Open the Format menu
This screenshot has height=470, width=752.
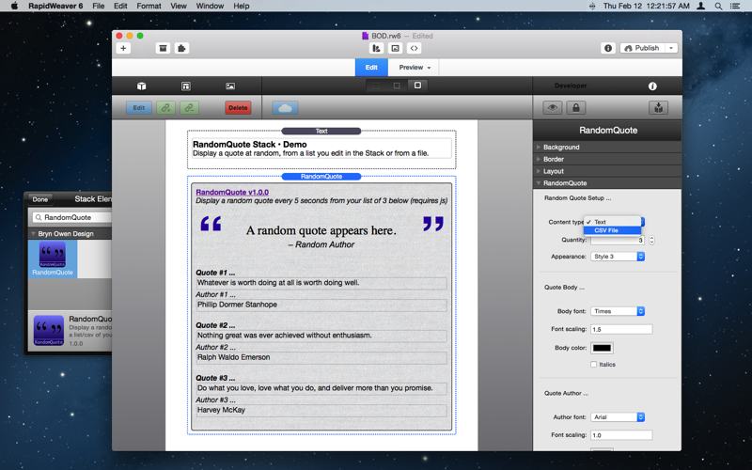point(149,6)
